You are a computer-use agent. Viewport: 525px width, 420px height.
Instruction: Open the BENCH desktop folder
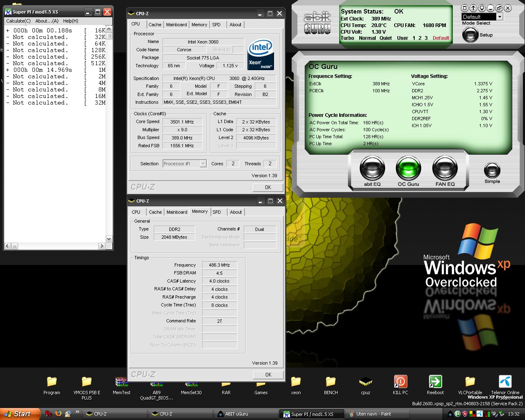(331, 385)
